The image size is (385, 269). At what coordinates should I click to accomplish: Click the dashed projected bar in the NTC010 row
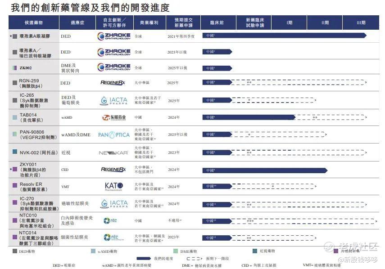click(x=304, y=221)
